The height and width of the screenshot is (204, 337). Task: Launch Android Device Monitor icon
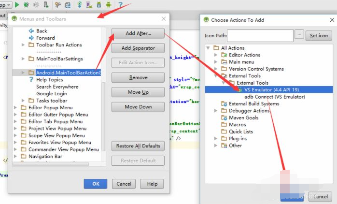109,4
